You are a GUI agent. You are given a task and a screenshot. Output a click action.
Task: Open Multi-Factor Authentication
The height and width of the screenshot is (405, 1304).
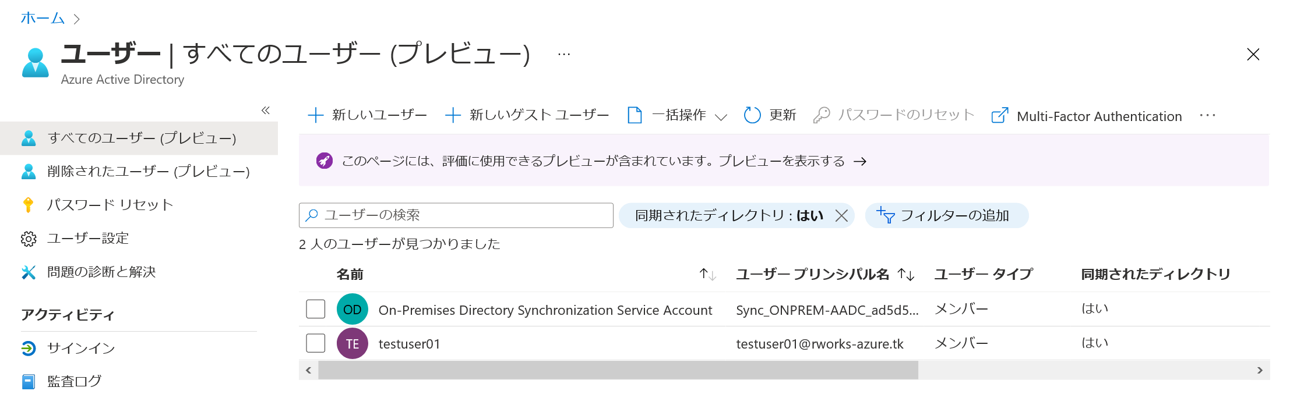1087,116
